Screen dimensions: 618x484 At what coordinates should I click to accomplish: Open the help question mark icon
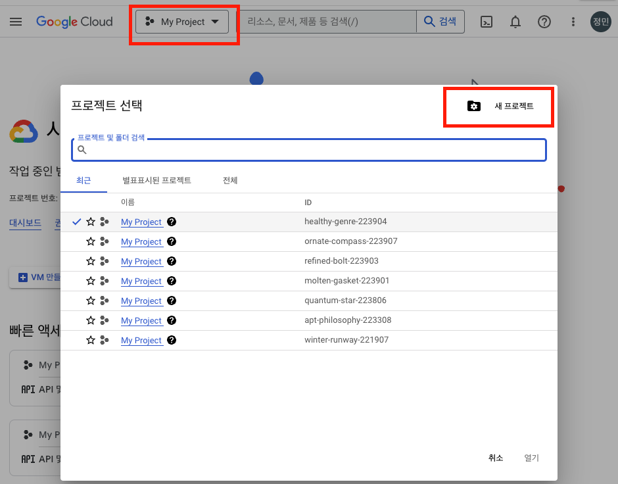[544, 22]
